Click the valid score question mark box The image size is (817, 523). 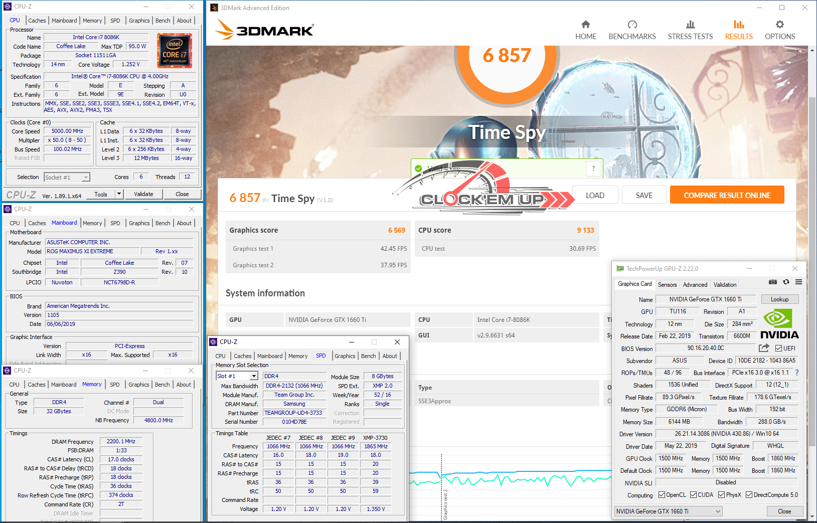point(593,168)
